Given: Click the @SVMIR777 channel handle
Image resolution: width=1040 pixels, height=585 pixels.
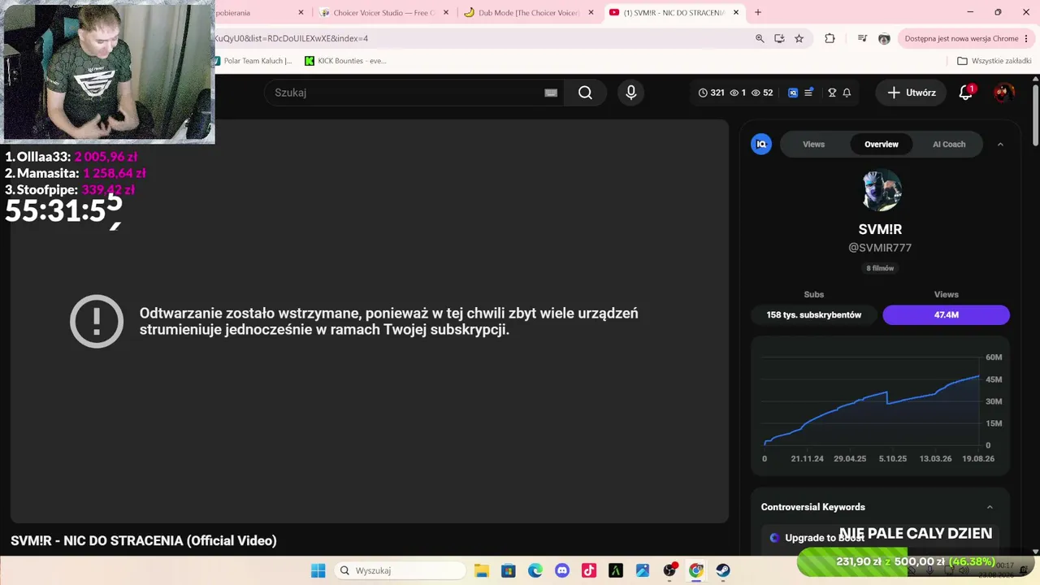Looking at the screenshot, I should (880, 248).
